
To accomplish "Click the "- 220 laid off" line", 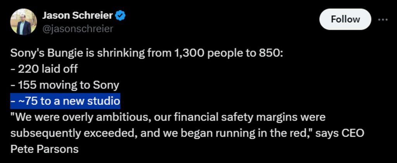I will click(x=44, y=69).
